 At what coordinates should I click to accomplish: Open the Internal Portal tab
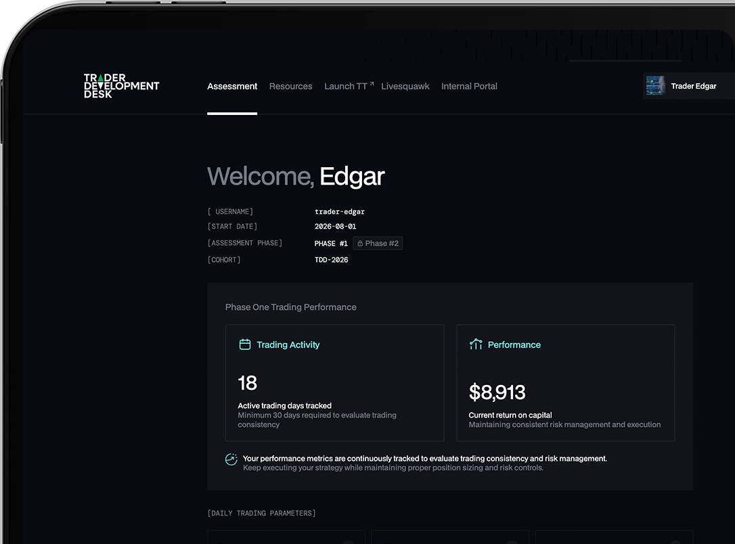tap(469, 86)
